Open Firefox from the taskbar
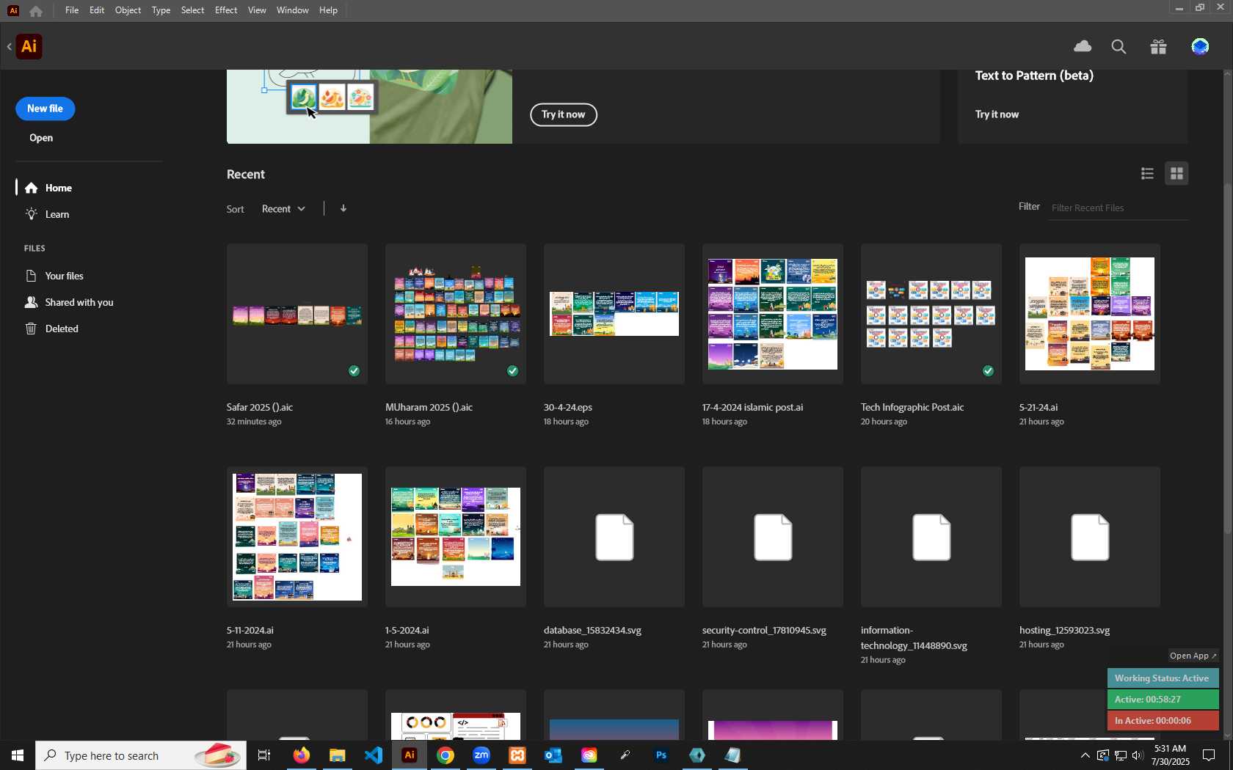The width and height of the screenshot is (1233, 770). pyautogui.click(x=301, y=755)
